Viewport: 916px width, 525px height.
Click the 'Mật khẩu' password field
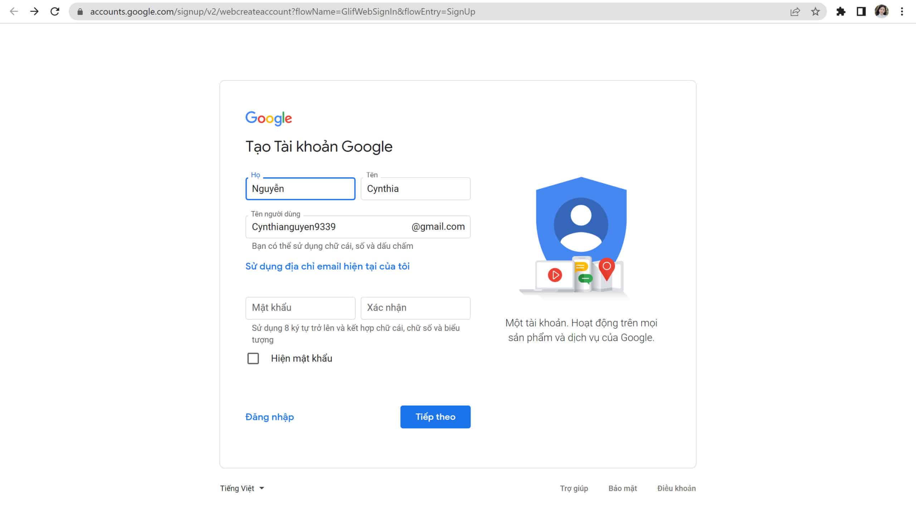coord(301,308)
